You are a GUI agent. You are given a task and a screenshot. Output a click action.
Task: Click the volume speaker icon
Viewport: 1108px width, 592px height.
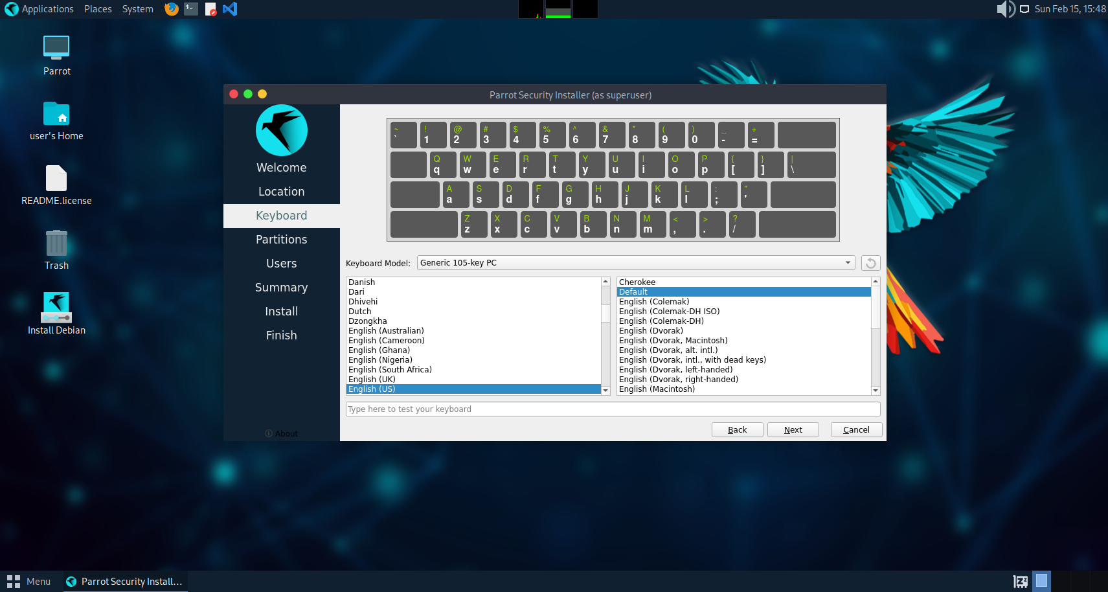[x=1004, y=9]
